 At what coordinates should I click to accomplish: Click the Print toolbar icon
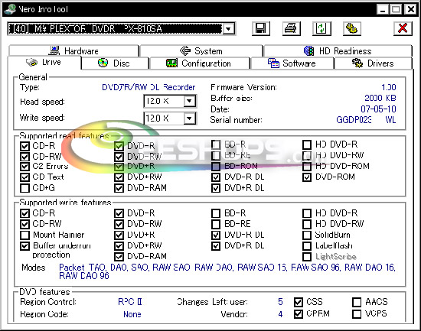coord(292,28)
